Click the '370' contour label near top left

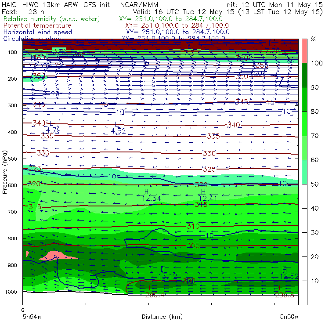pos(59,51)
